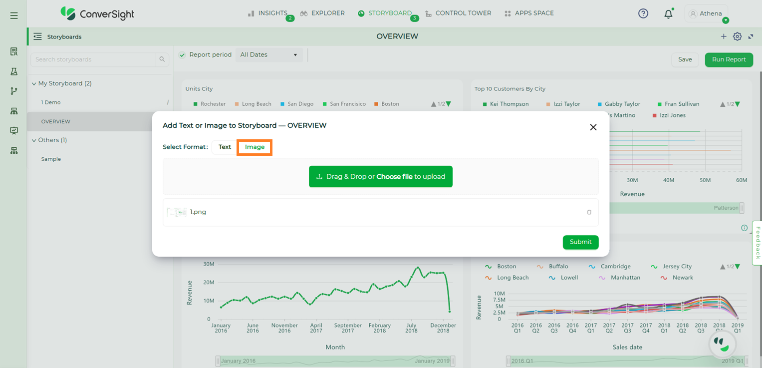Viewport: 762px width, 368px height.
Task: Open the Feedback side tab
Action: [x=757, y=243]
